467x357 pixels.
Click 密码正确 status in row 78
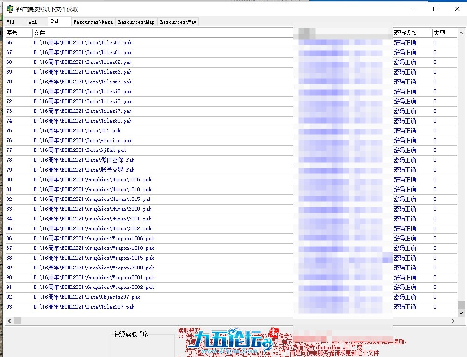[405, 160]
